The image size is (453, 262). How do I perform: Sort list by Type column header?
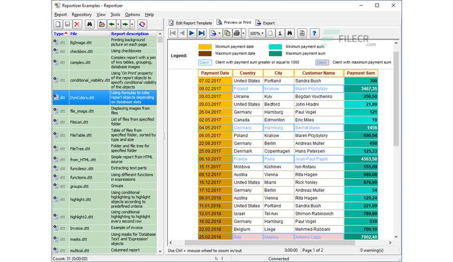[x=60, y=34]
